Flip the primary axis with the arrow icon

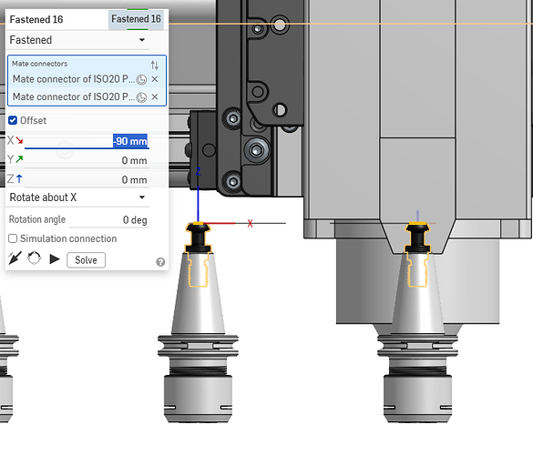point(15,258)
